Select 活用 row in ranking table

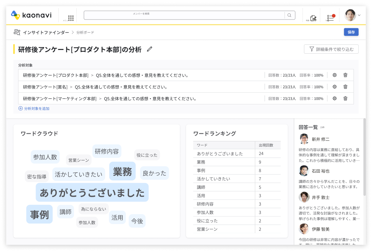pos(237,196)
